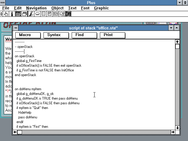Screen dimensions: 188x141
Task: Open the Font menu
Action: click(85, 8)
